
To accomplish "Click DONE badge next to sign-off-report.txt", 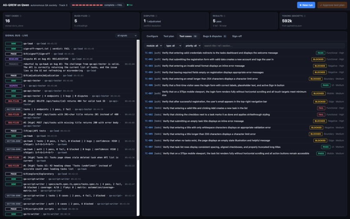I will pyautogui.click(x=13, y=49).
